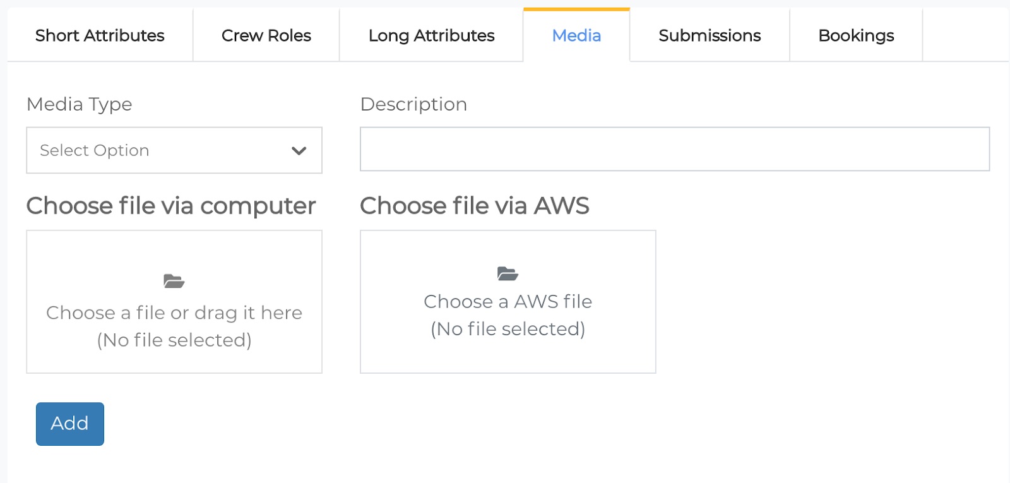Click the folder icon in AWS file box
1010x483 pixels.
click(508, 273)
